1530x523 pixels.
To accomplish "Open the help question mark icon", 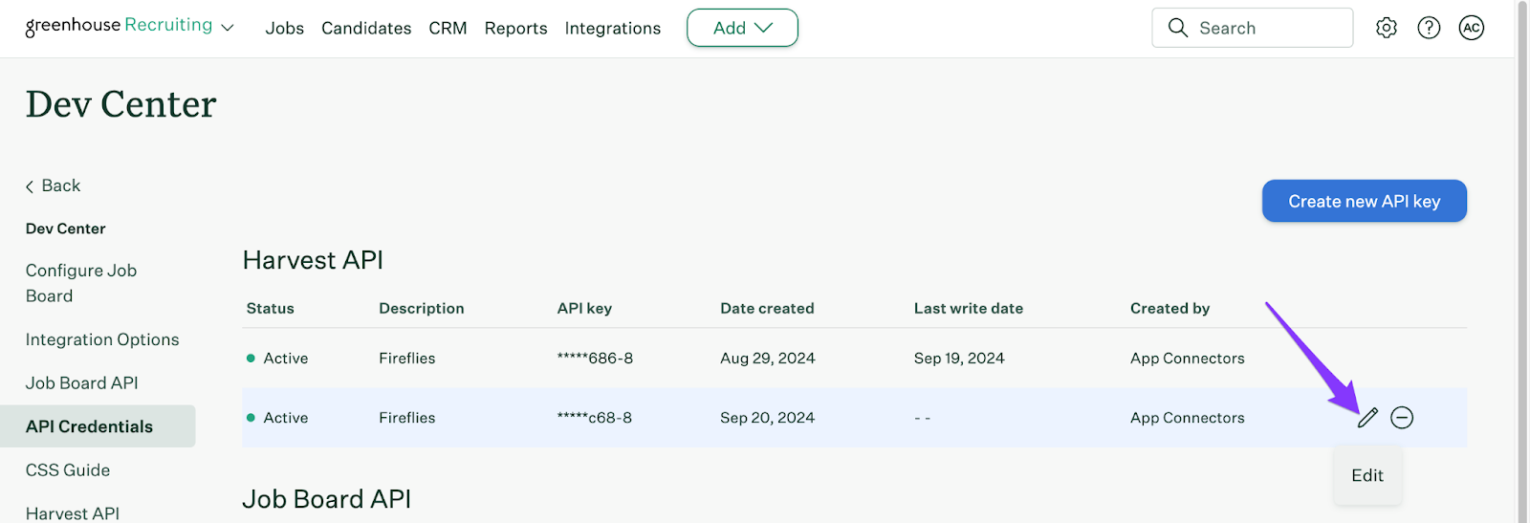I will click(x=1429, y=28).
